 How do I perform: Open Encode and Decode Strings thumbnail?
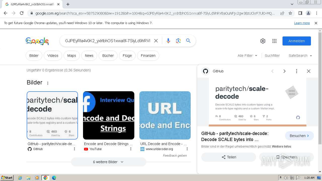[109, 115]
